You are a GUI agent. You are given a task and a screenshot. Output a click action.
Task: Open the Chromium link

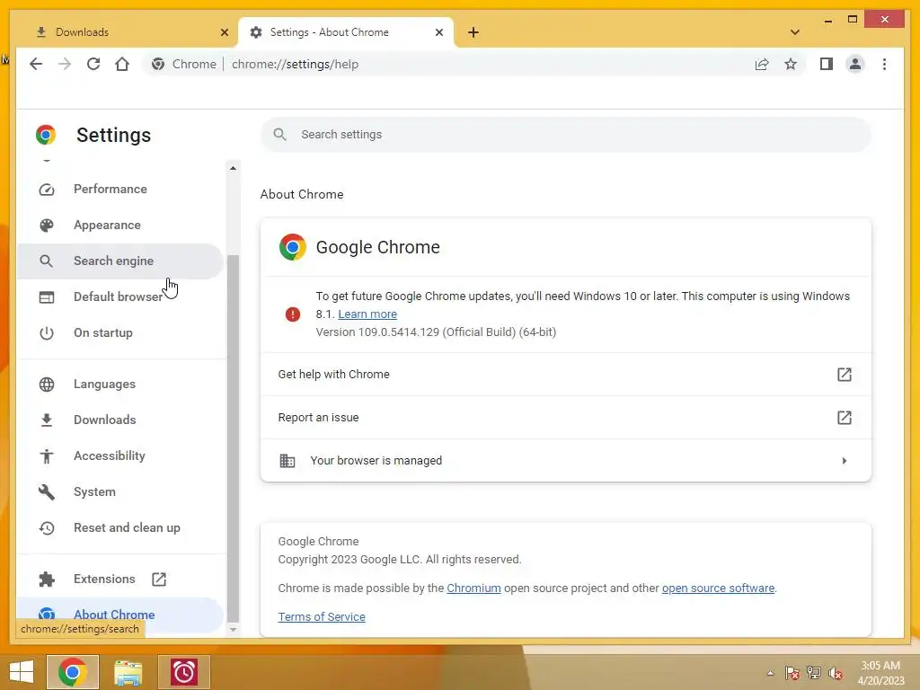(x=473, y=588)
